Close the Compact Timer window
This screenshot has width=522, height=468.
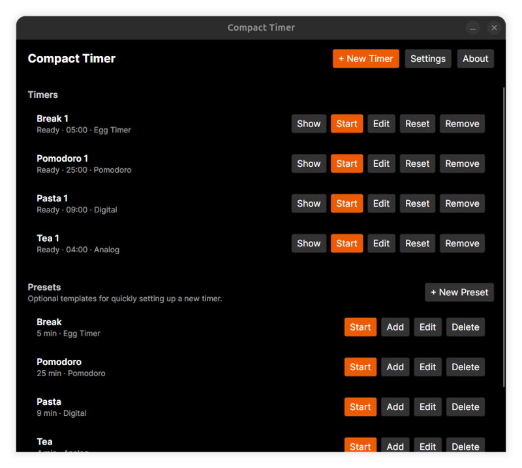click(494, 28)
